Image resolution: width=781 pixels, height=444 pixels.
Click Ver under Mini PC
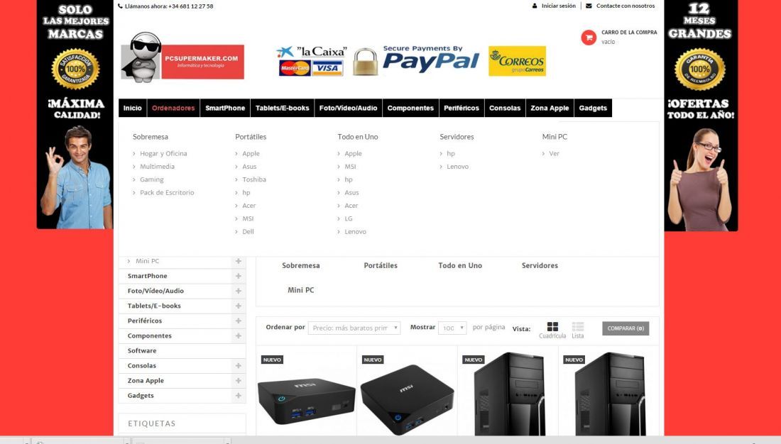click(x=555, y=153)
